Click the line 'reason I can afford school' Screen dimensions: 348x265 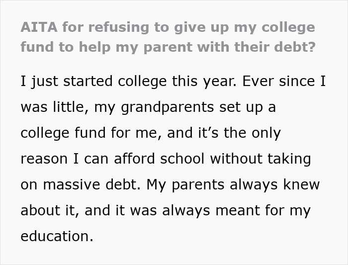click(x=112, y=159)
